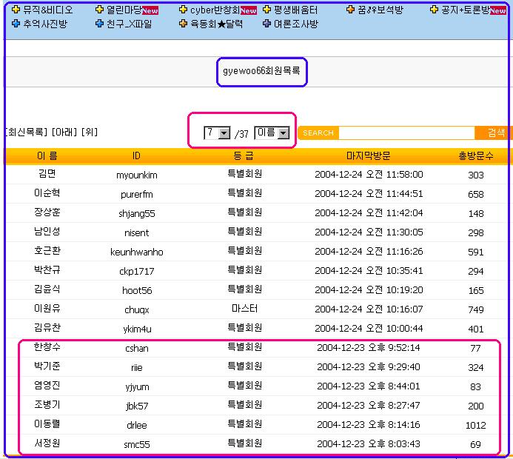Image resolution: width=513 pixels, height=459 pixels.
Task: Click the 총방문수 column header
Action: [476, 156]
